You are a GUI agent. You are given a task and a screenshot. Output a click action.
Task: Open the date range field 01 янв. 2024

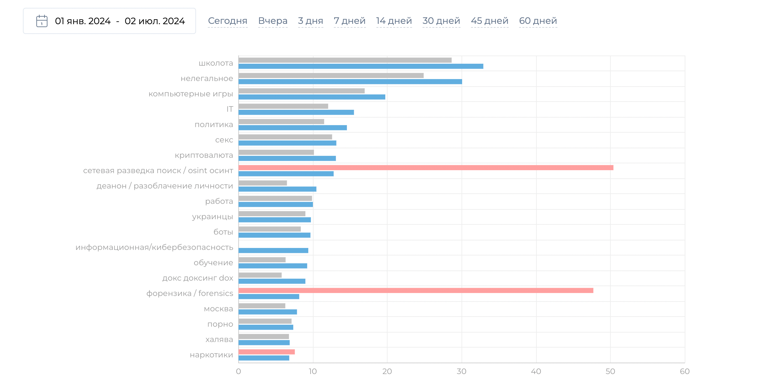click(109, 21)
